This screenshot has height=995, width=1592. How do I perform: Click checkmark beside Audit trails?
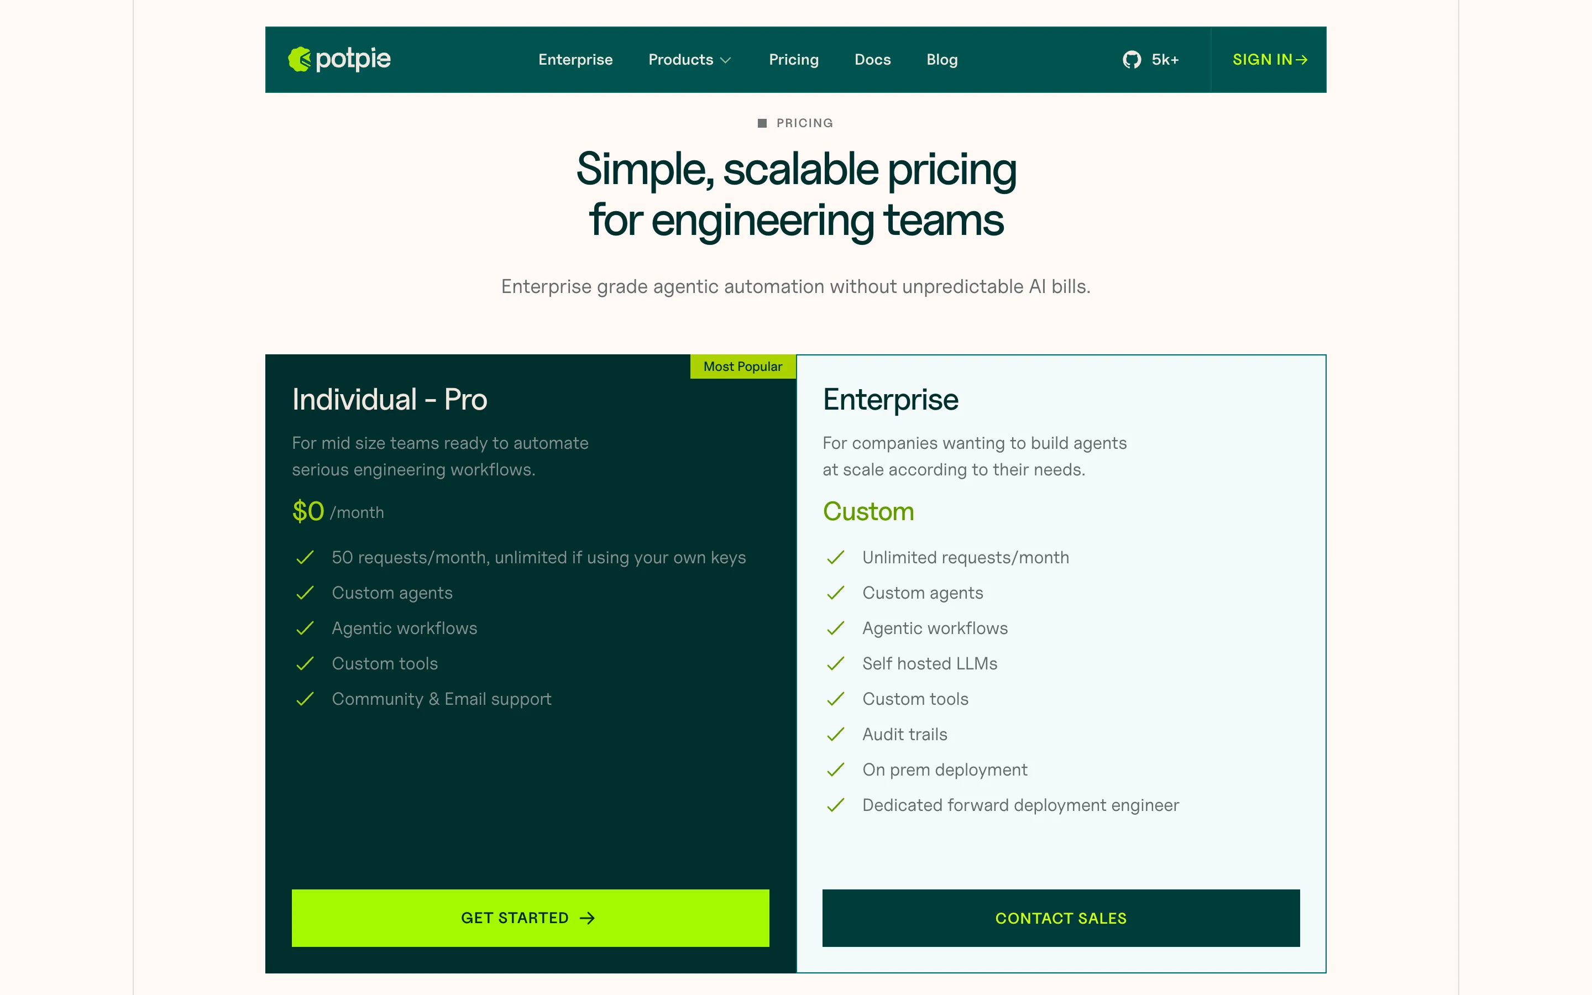point(835,735)
